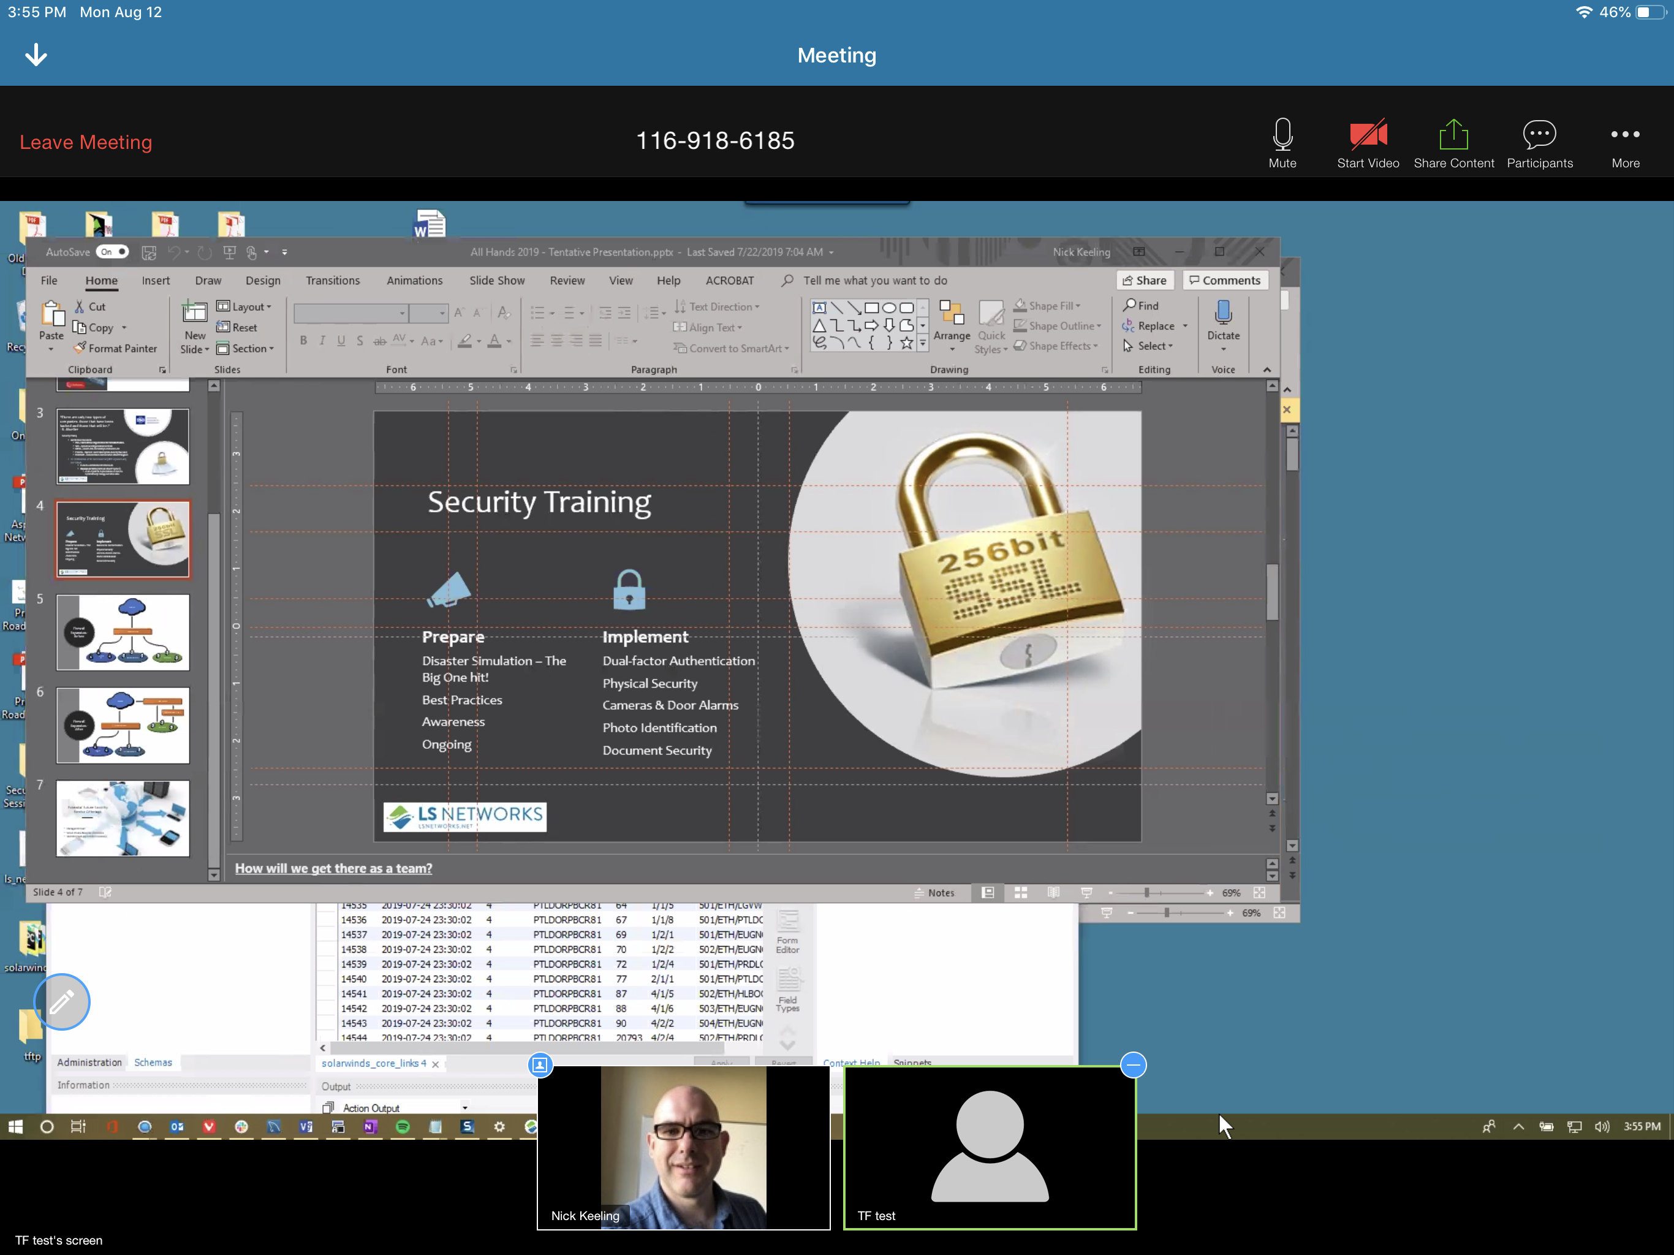
Task: Expand Convert to SmartArt options
Action: click(732, 348)
